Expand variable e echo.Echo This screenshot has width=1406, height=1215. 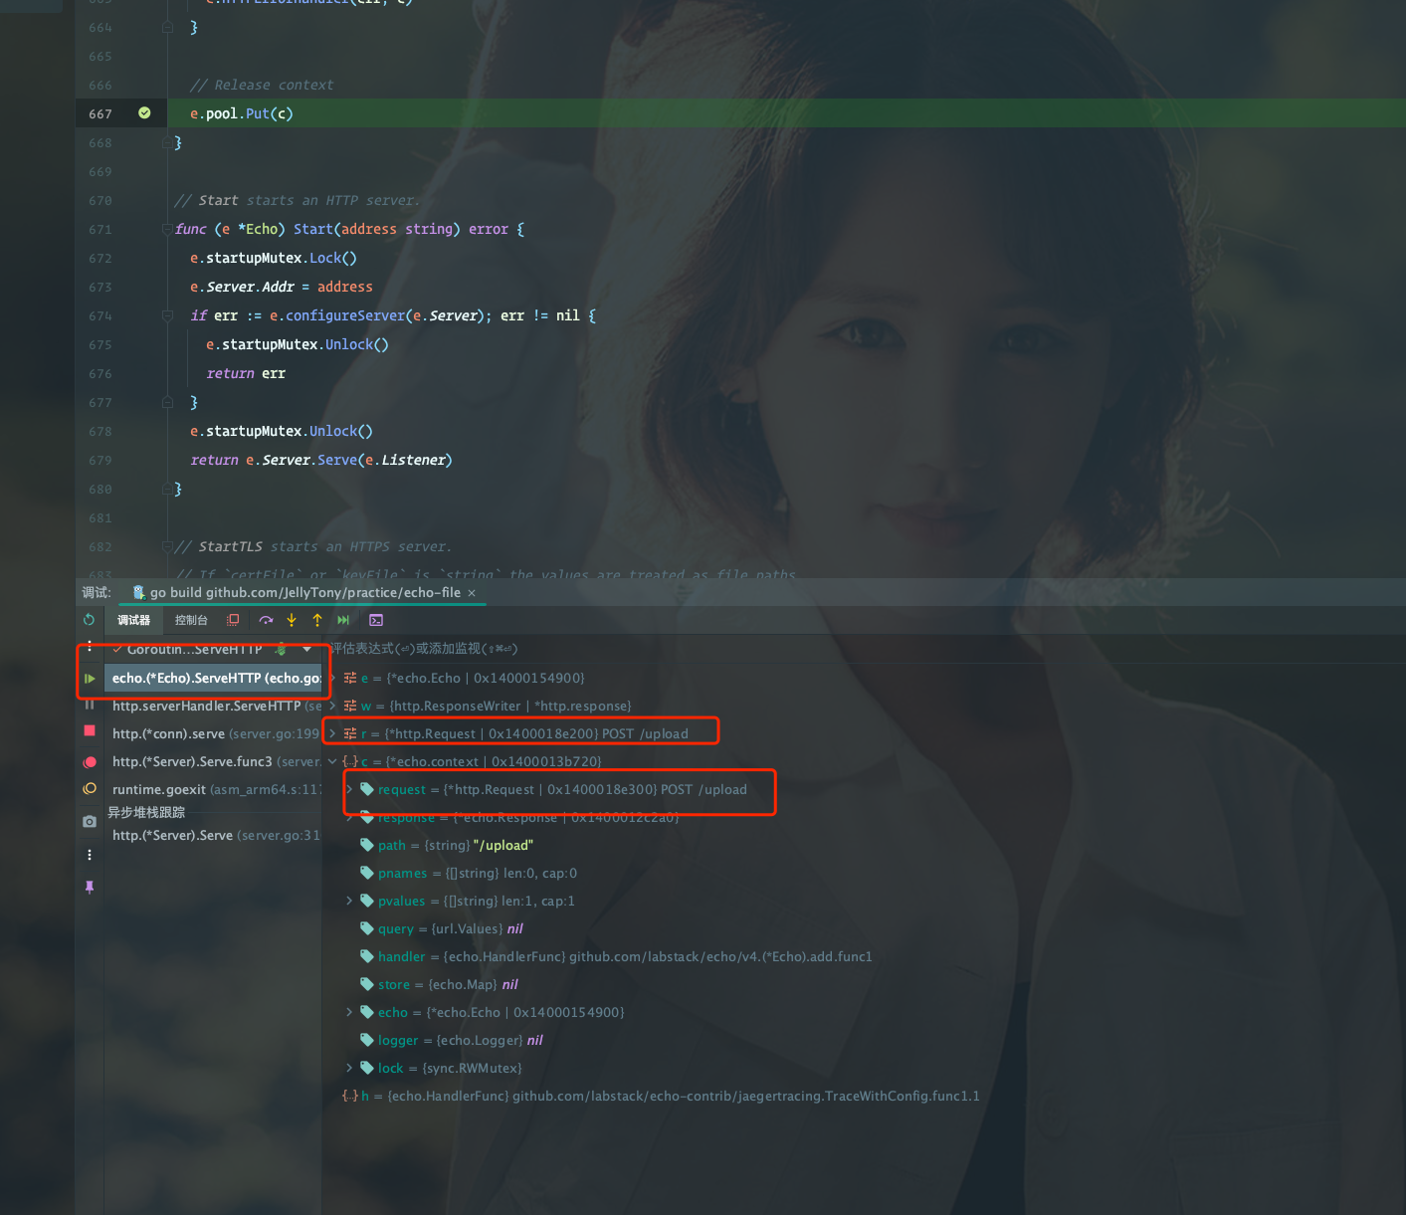tap(332, 678)
